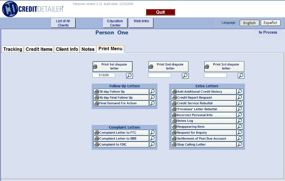The height and width of the screenshot is (181, 285).
Task: Preview the 1st dispute letter magnifier icon
Action: click(x=129, y=76)
